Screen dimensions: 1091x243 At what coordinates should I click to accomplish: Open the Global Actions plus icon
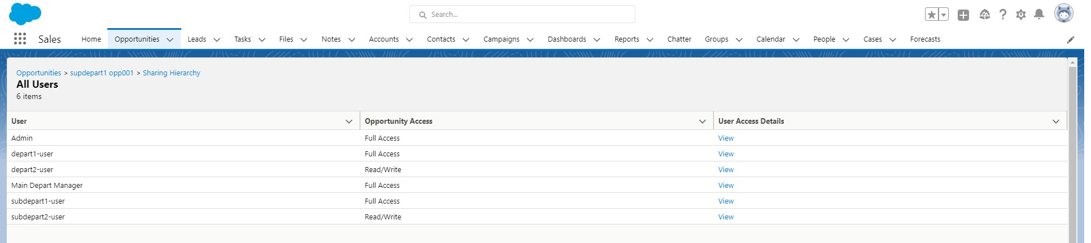tap(963, 15)
